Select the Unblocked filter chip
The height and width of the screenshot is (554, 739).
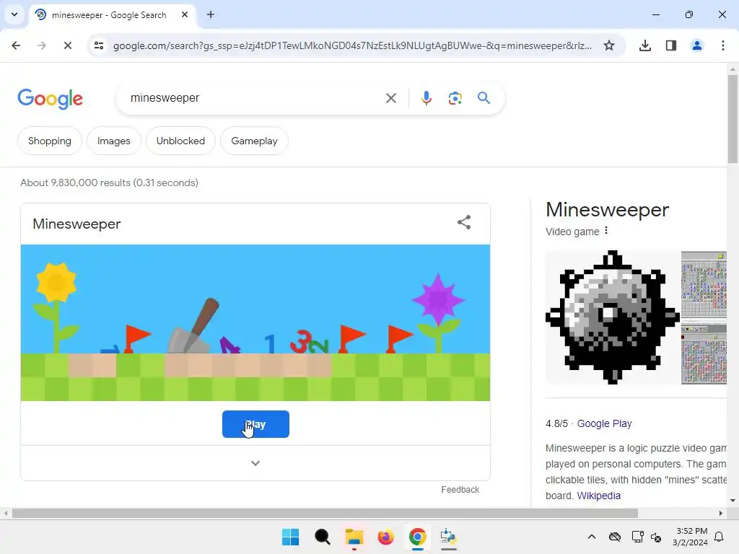pos(180,141)
